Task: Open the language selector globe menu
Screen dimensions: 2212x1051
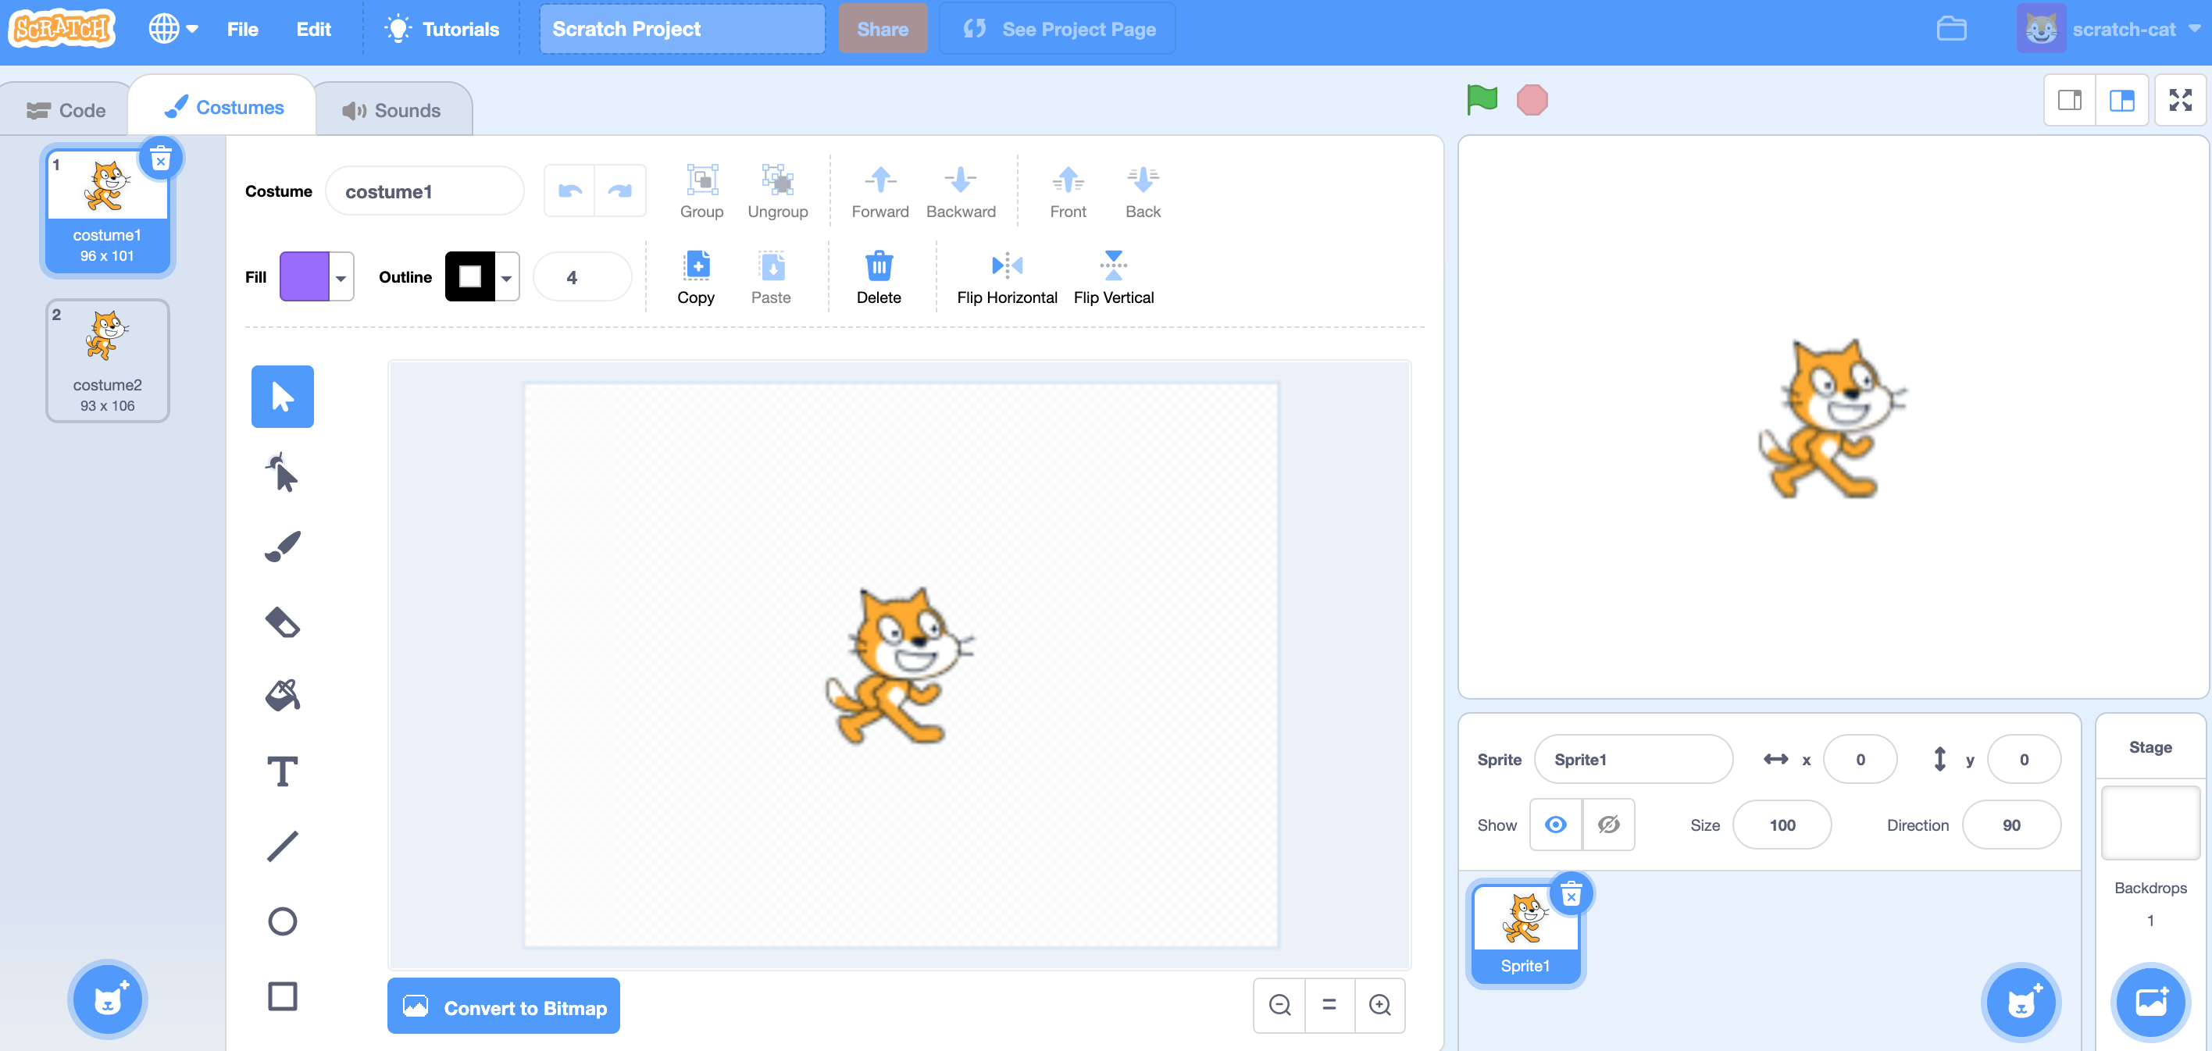Action: pyautogui.click(x=174, y=28)
